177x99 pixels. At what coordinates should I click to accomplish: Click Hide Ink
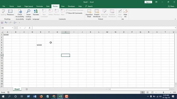tap(125, 13)
